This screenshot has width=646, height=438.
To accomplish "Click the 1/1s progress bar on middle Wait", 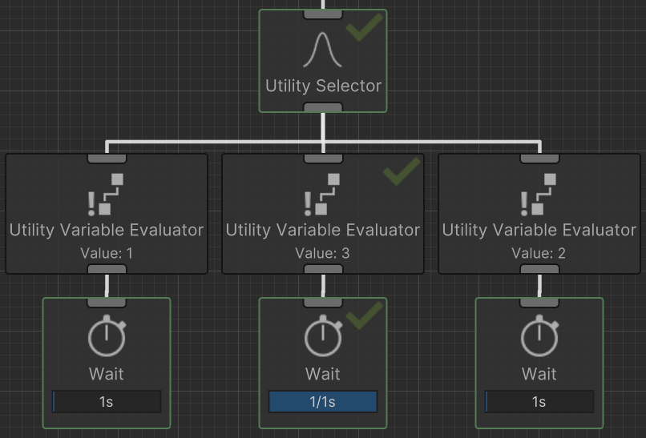I will 323,401.
